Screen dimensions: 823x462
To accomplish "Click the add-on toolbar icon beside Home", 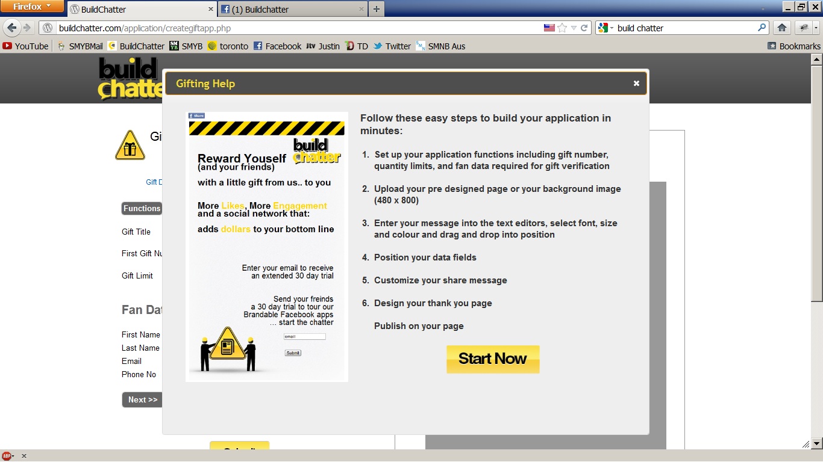I will click(803, 28).
